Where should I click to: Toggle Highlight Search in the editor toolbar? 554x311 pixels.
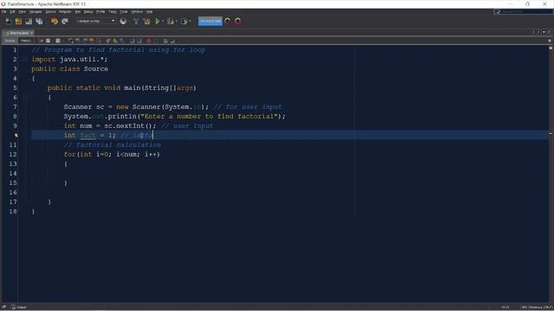(92, 41)
